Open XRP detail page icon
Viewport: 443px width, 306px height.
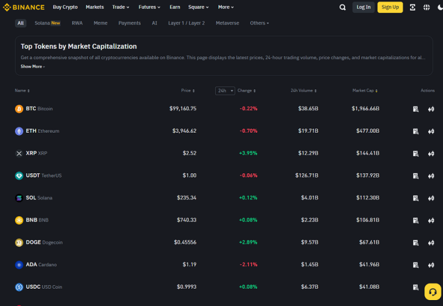point(416,154)
